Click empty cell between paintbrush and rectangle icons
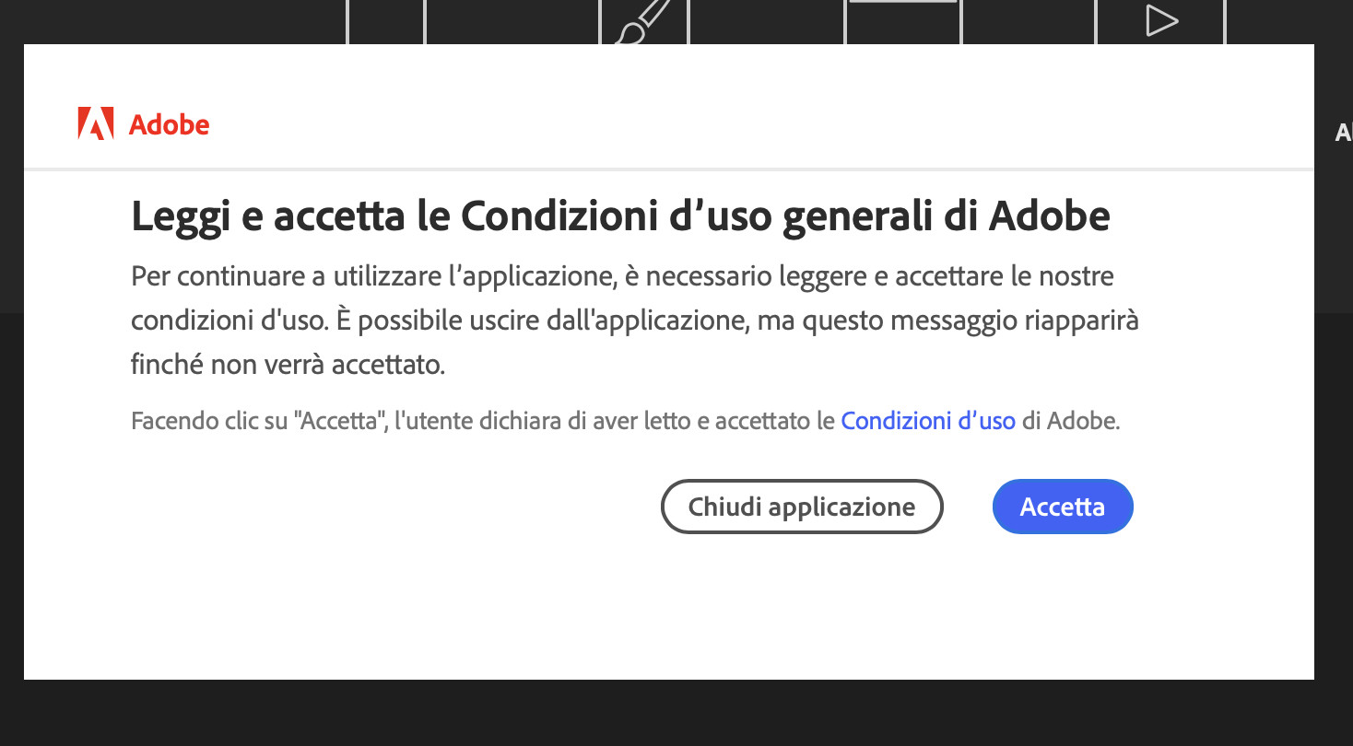Screen dimensions: 1353x746 767,20
